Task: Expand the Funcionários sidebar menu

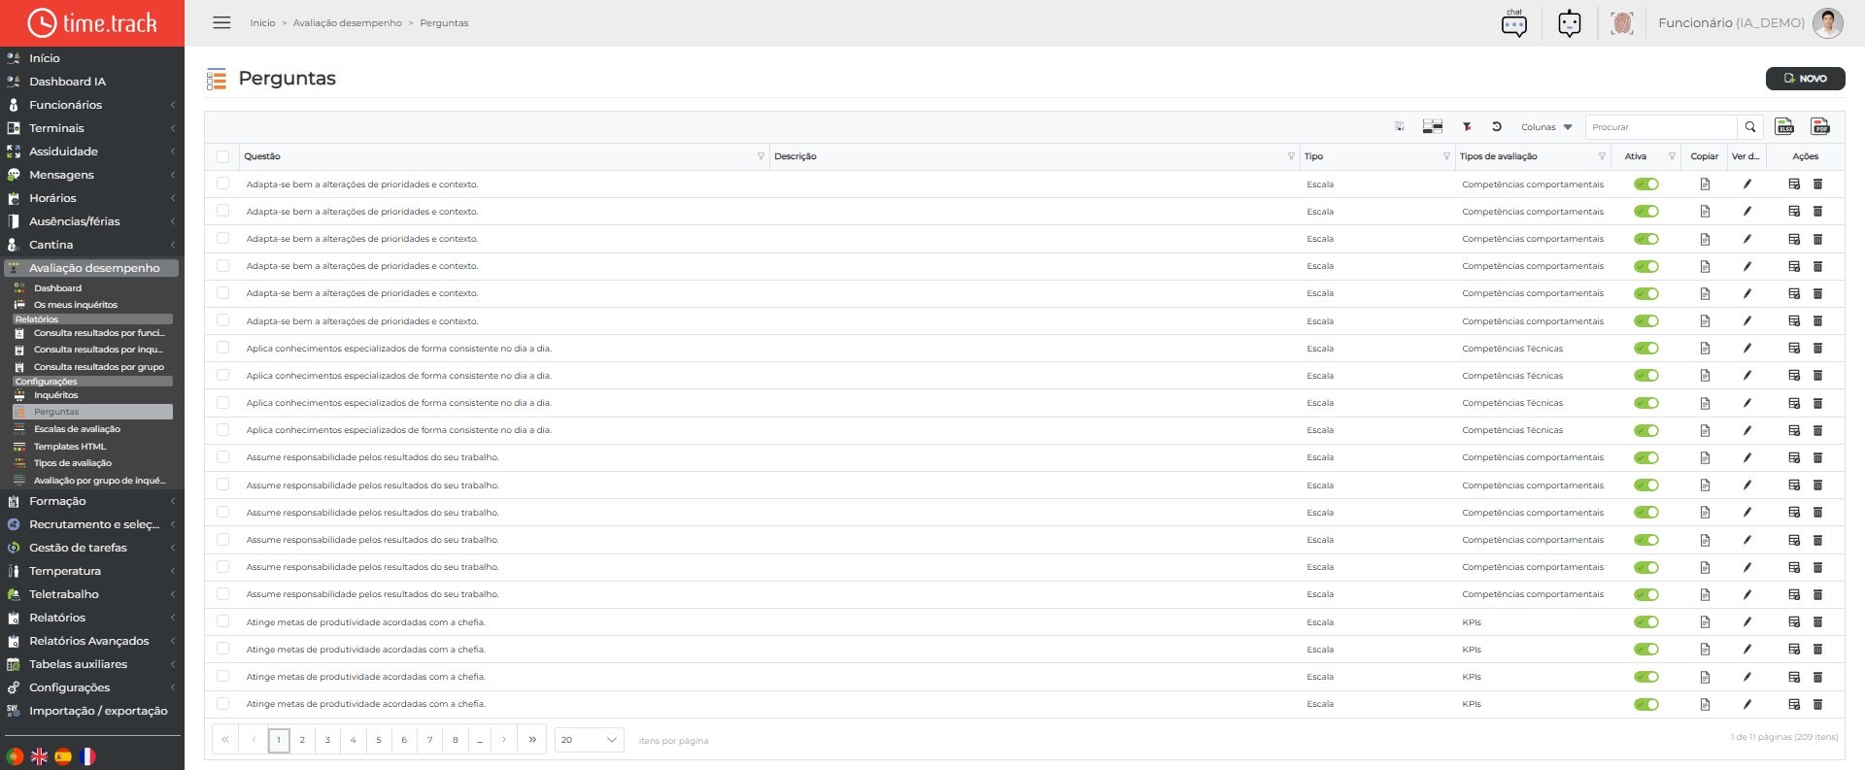Action: [92, 105]
